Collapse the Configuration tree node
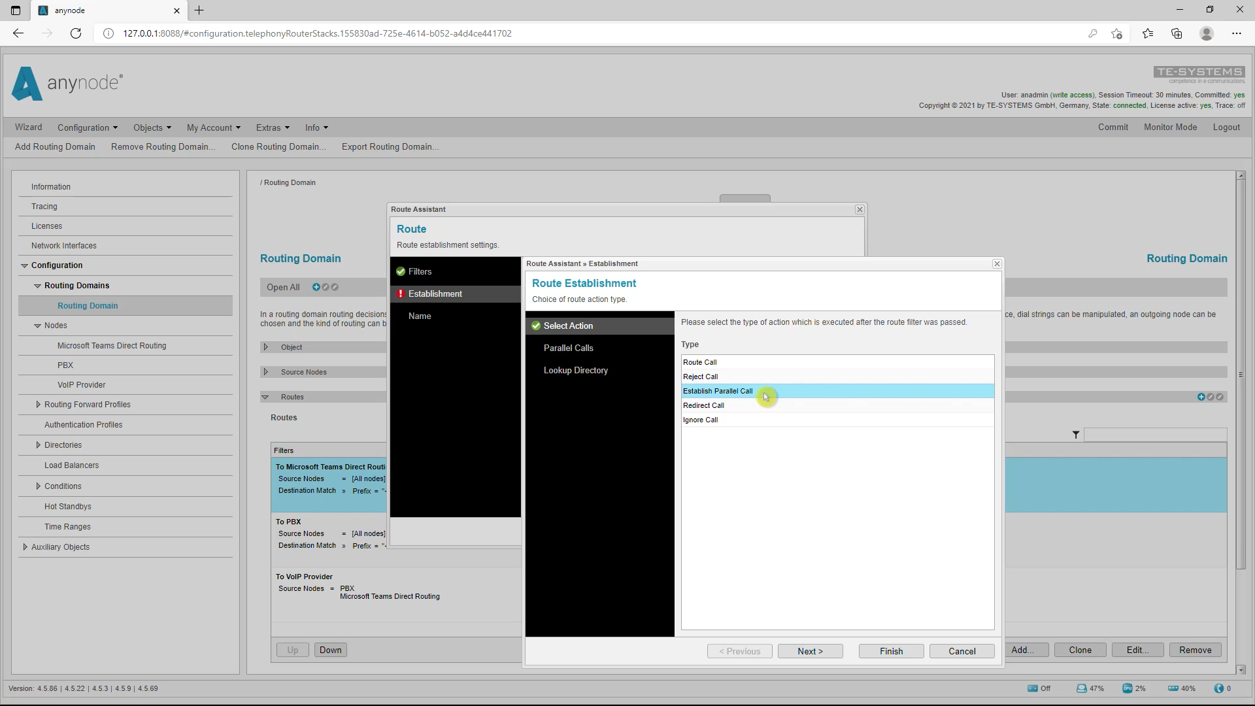This screenshot has width=1255, height=706. (x=25, y=265)
